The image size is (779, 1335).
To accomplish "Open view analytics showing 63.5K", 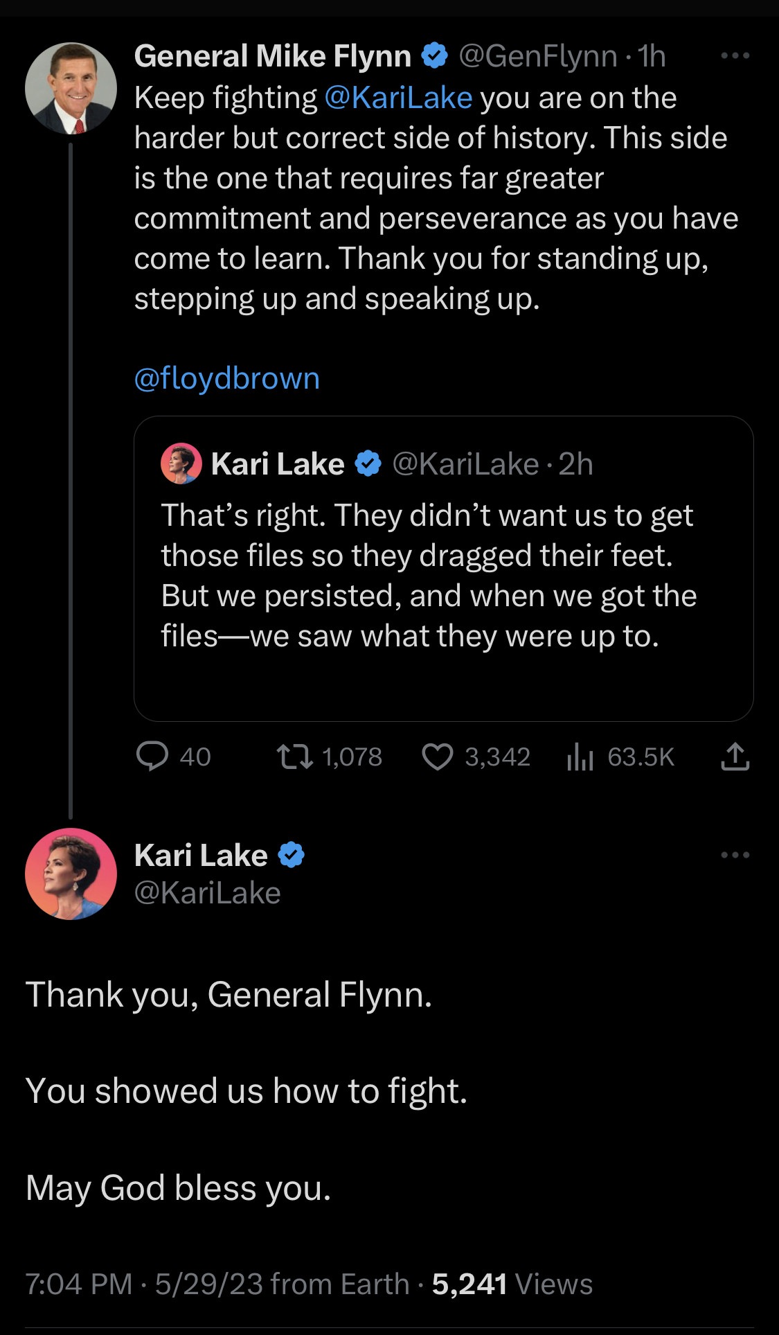I will point(580,757).
